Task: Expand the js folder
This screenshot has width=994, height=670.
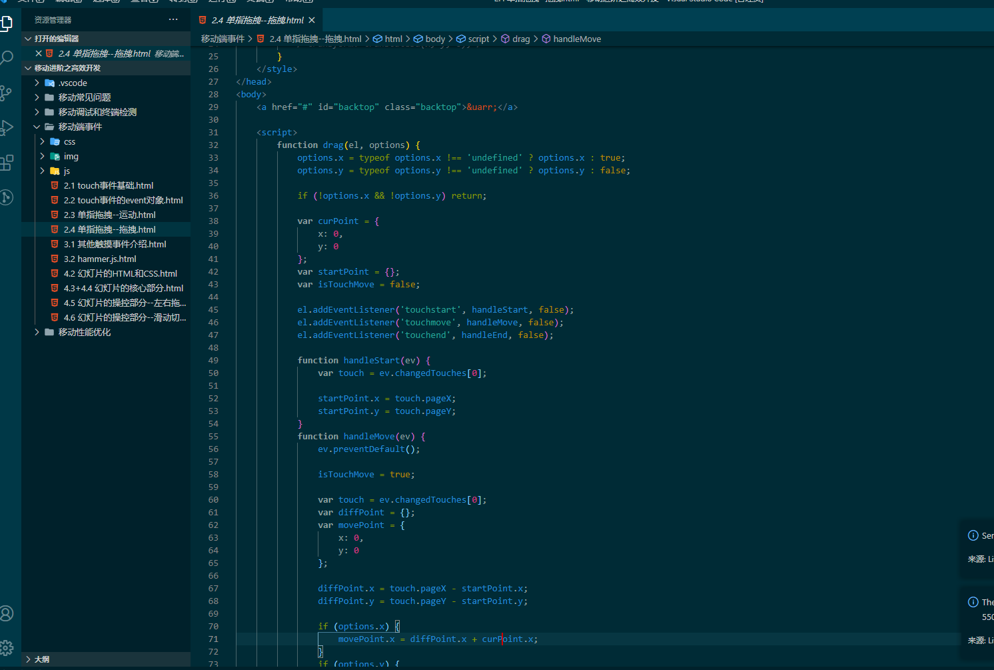Action: tap(106, 171)
